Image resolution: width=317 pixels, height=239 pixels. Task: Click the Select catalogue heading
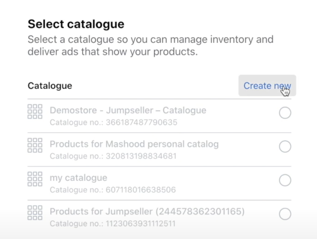click(76, 24)
